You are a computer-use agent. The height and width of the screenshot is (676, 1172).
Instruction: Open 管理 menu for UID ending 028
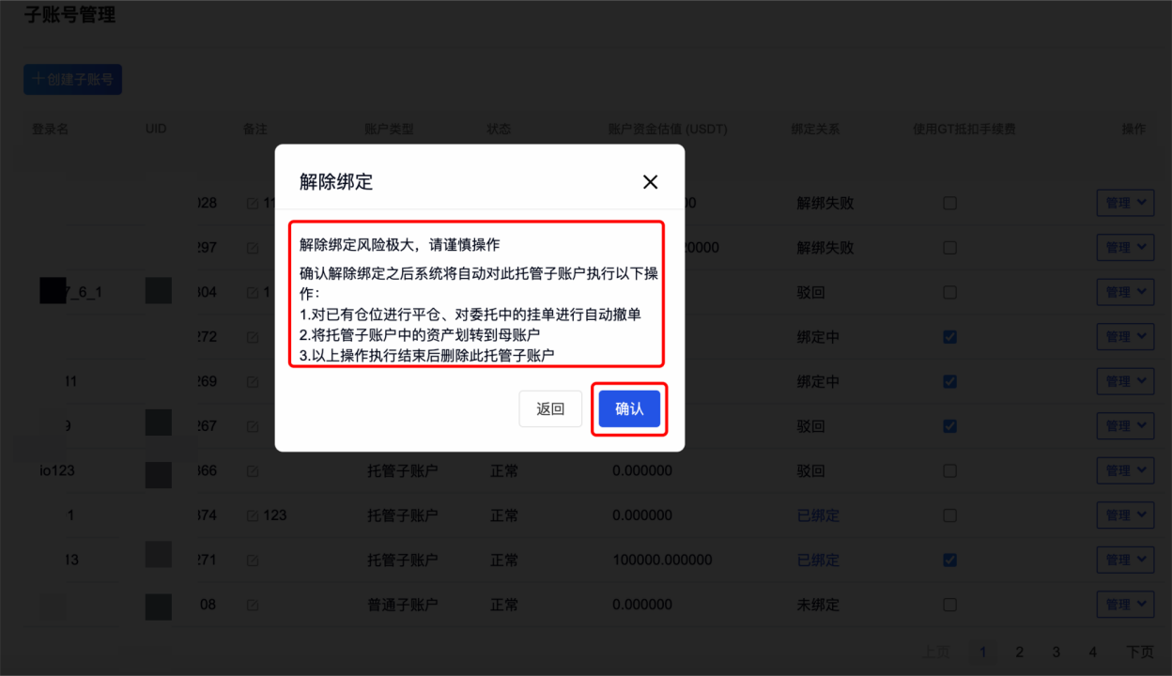click(x=1125, y=203)
